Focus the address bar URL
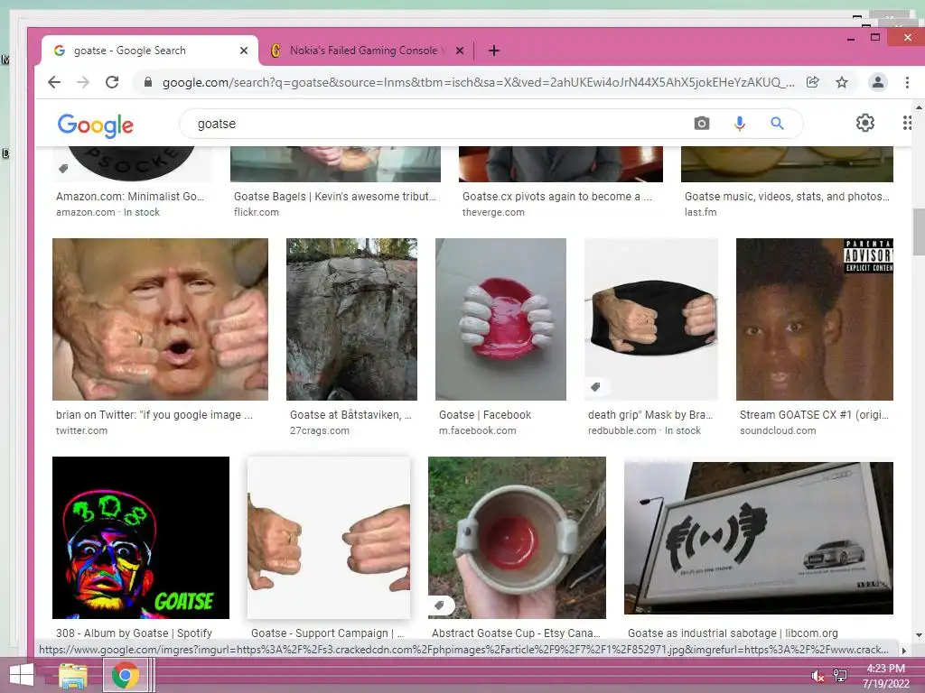The image size is (925, 693). coord(478,82)
